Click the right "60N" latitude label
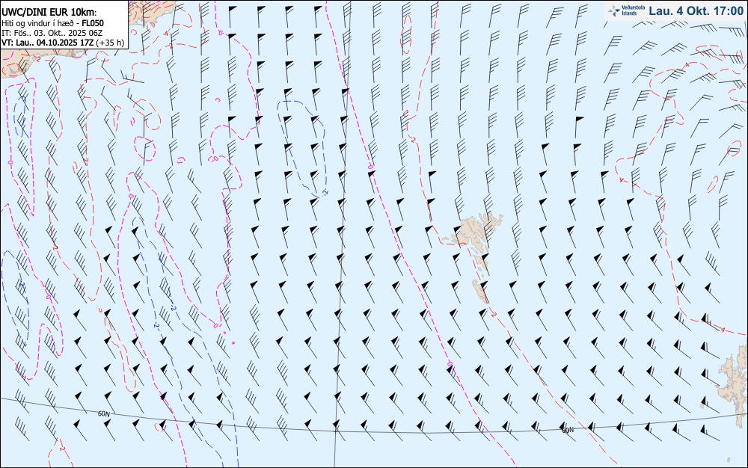The height and width of the screenshot is (468, 748). point(568,430)
